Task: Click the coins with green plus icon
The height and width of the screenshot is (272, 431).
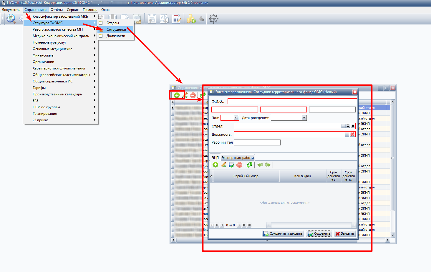Action: pyautogui.click(x=191, y=19)
